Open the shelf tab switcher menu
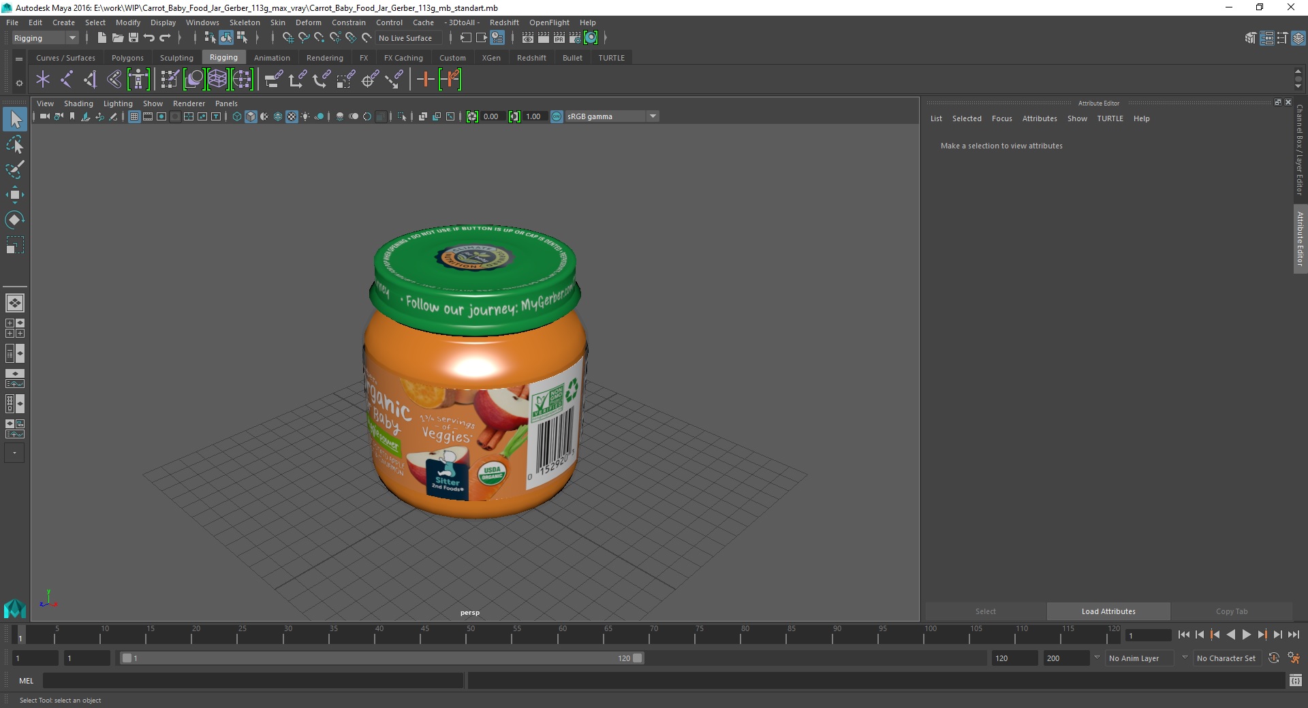1308x708 pixels. [19, 59]
